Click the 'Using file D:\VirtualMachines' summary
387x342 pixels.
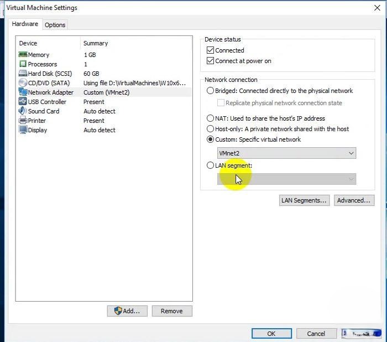click(134, 83)
